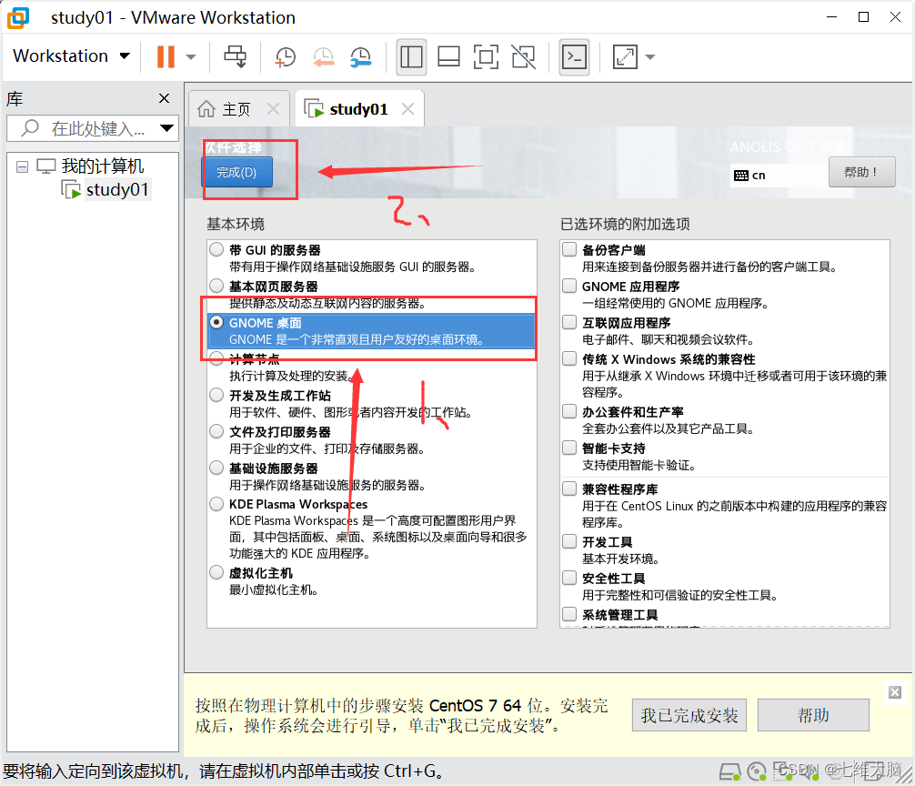Image resolution: width=915 pixels, height=786 pixels.
Task: Check 传统 X Windows 系统的兼容性
Action: coord(569,358)
